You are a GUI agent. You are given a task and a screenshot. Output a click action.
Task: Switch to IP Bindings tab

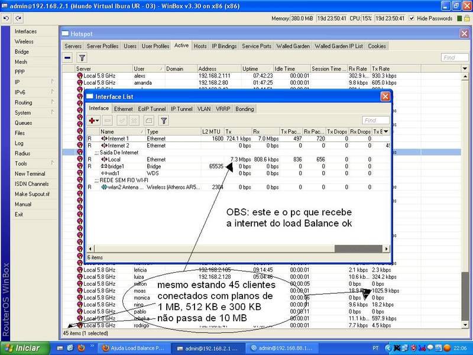pos(224,46)
